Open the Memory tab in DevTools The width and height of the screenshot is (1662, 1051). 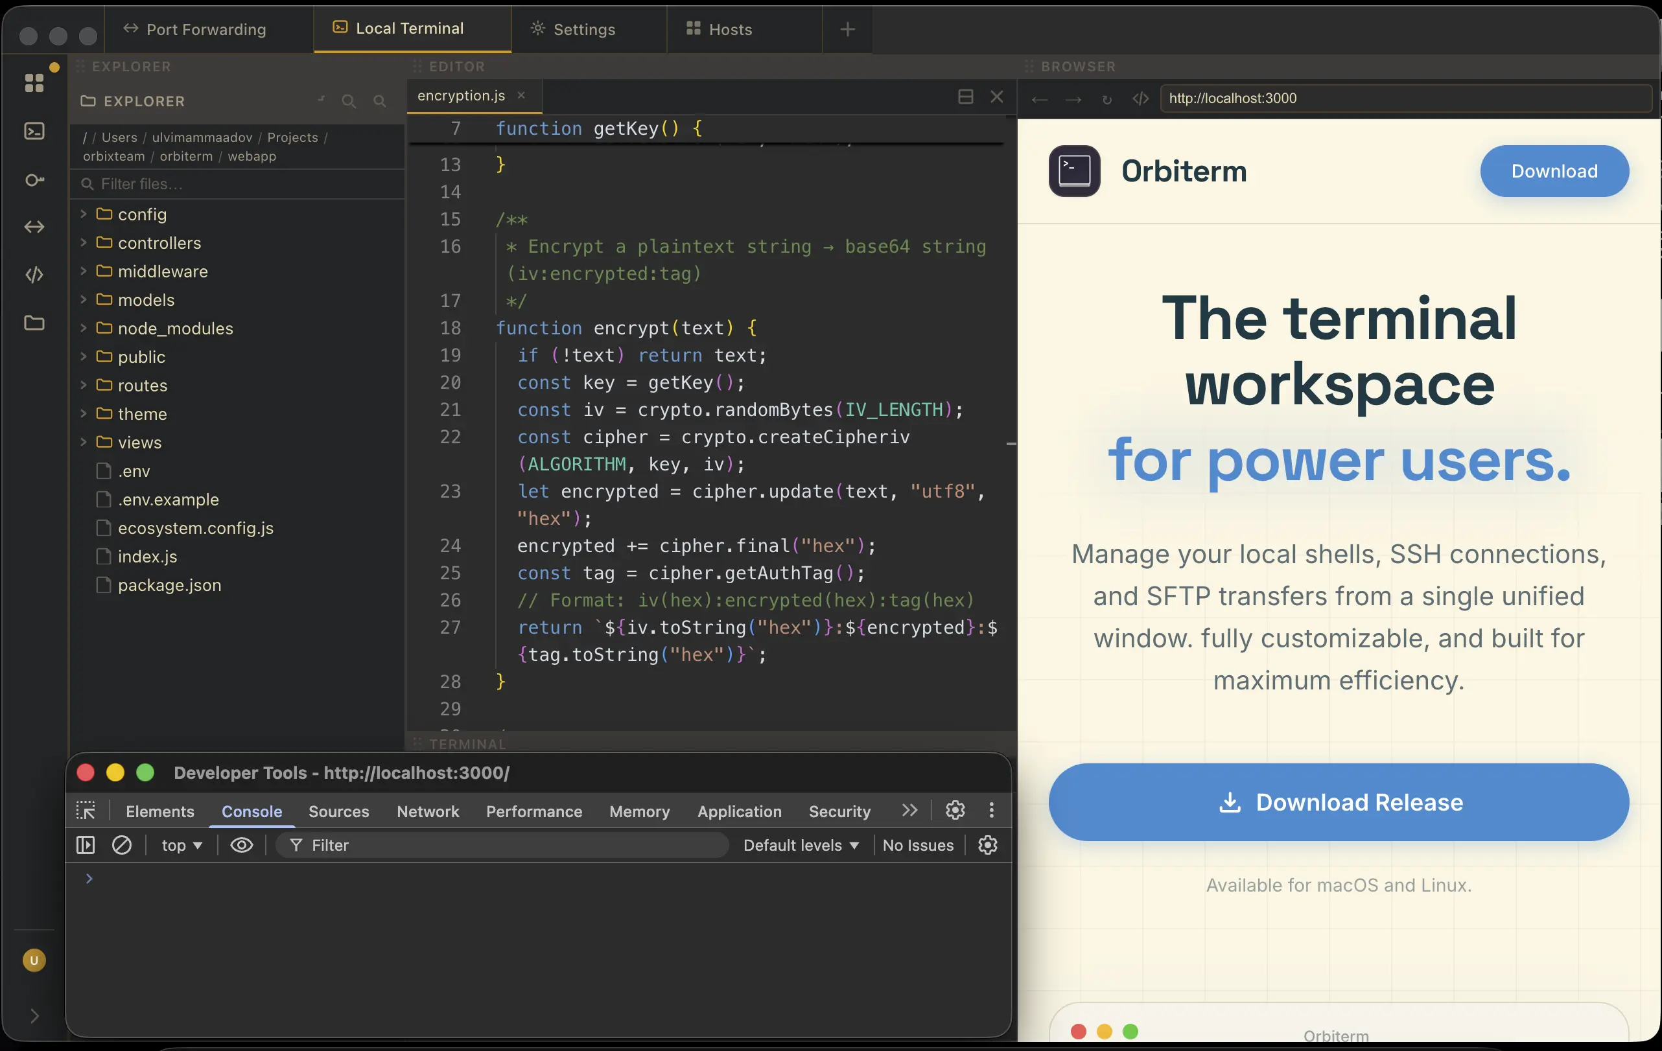[640, 811]
